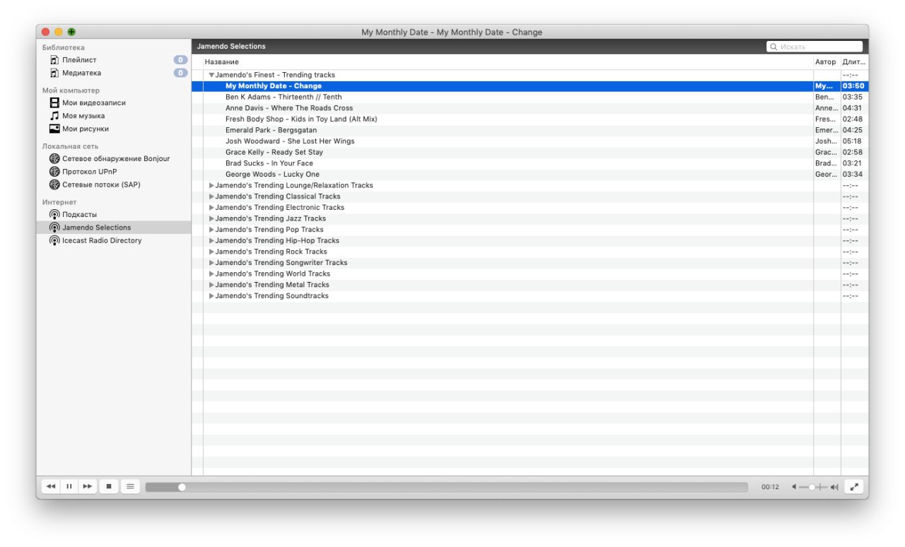905x547 pixels.
Task: Expand Jamendo's Trending Lounge/Relaxation Tracks
Action: click(x=211, y=185)
